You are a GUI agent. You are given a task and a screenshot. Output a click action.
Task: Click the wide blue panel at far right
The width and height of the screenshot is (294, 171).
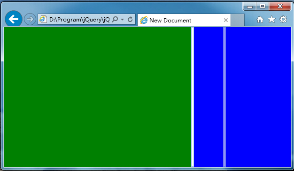point(258,97)
